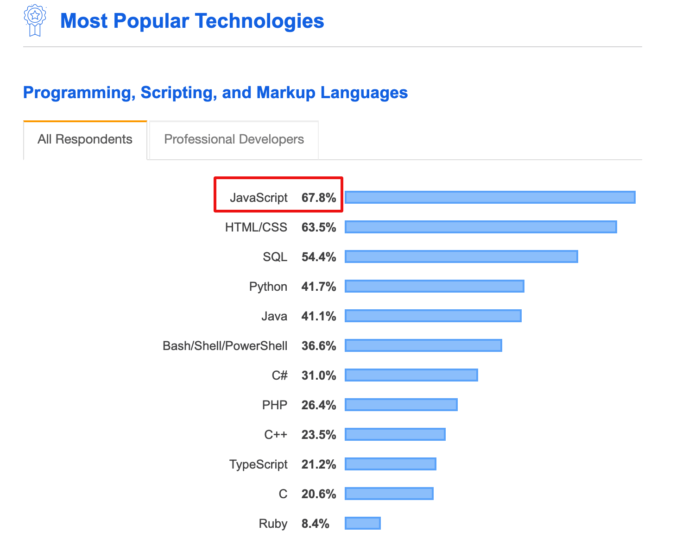Click the TypeScript label text
Image resolution: width=682 pixels, height=538 pixels.
click(258, 464)
